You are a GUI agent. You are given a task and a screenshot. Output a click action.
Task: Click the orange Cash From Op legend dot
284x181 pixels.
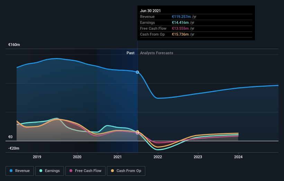[112, 171]
